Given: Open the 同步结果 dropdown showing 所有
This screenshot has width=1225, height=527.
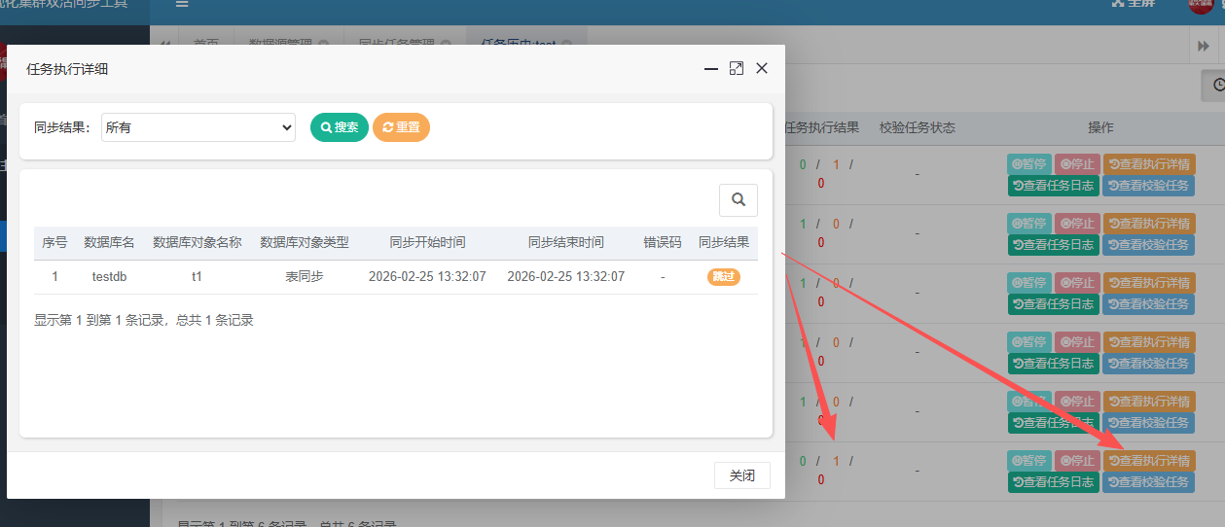Looking at the screenshot, I should (198, 127).
